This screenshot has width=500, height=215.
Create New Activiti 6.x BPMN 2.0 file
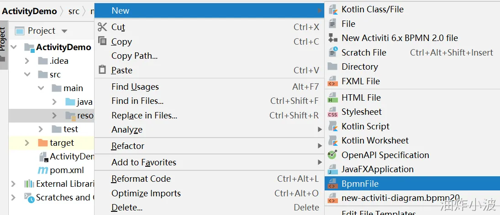400,38
